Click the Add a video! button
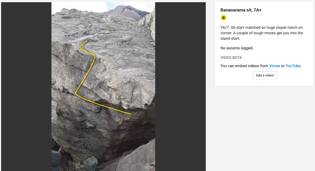315x171 pixels. click(x=265, y=75)
